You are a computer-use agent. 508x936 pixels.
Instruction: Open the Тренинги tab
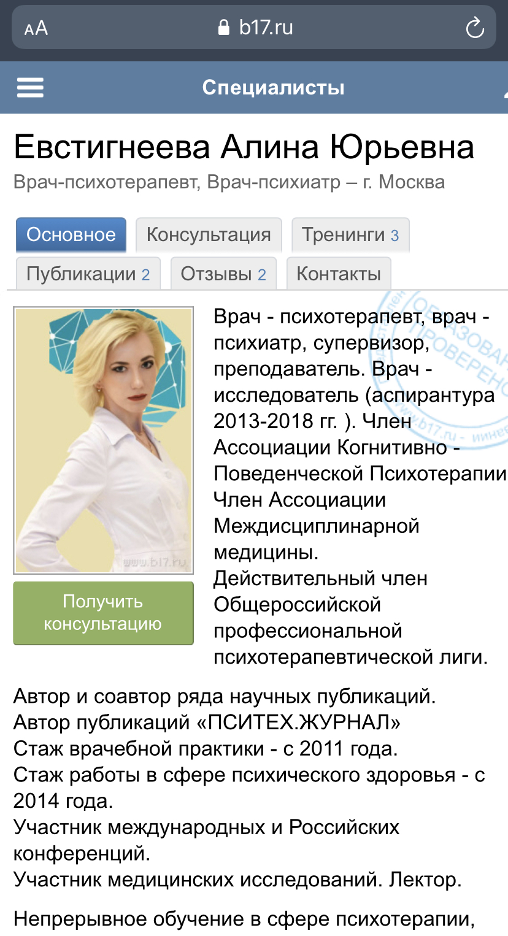coord(350,235)
